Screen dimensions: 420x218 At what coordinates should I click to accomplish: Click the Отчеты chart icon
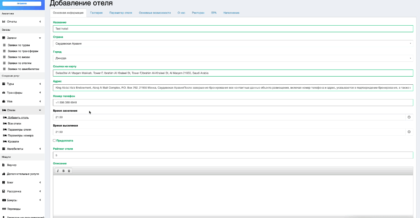pos(3,21)
